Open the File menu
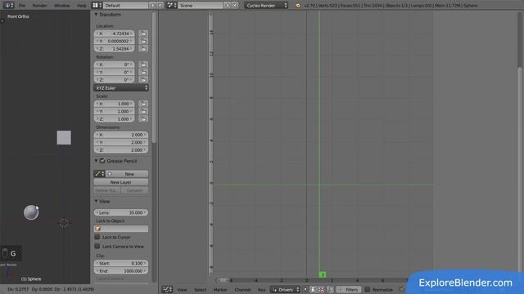Image resolution: width=524 pixels, height=294 pixels. (x=22, y=6)
